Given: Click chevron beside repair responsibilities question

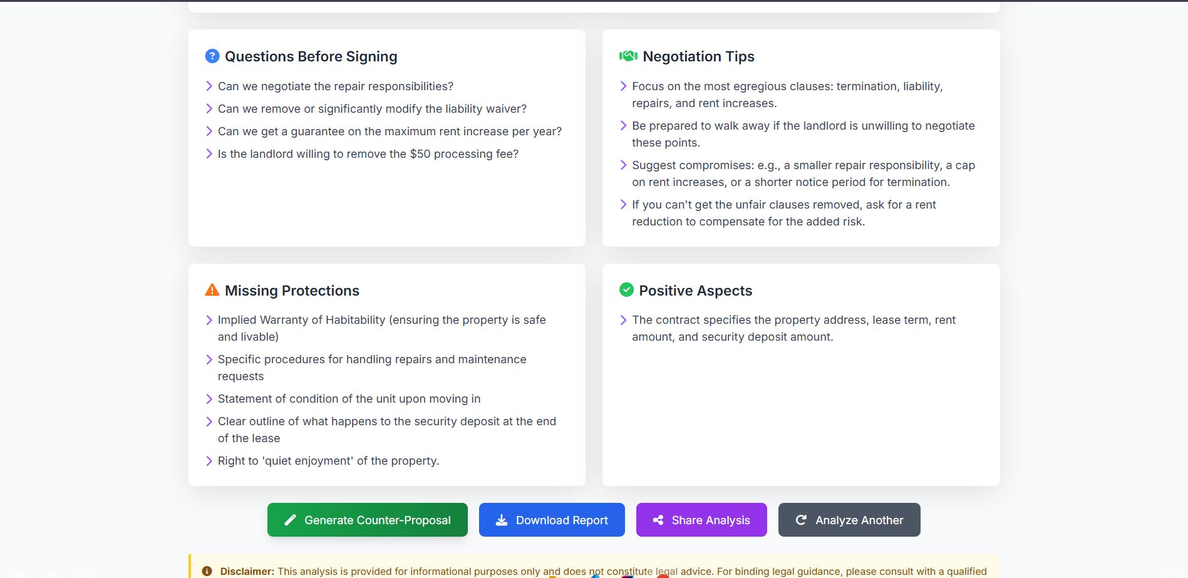Looking at the screenshot, I should click(209, 86).
